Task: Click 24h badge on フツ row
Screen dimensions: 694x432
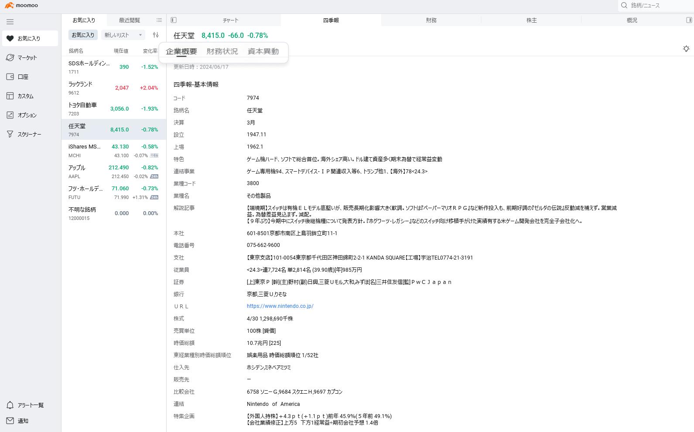Action: click(154, 197)
